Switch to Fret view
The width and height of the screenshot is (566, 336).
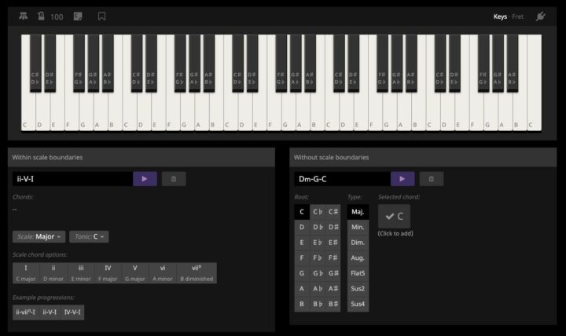tap(517, 16)
